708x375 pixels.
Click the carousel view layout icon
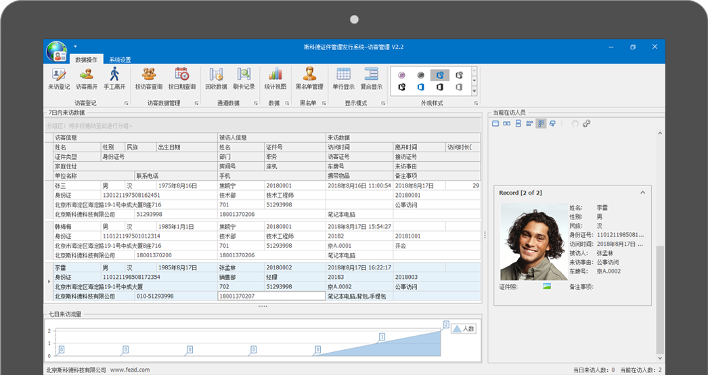coord(552,123)
